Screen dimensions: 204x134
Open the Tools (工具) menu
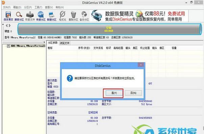38,7
